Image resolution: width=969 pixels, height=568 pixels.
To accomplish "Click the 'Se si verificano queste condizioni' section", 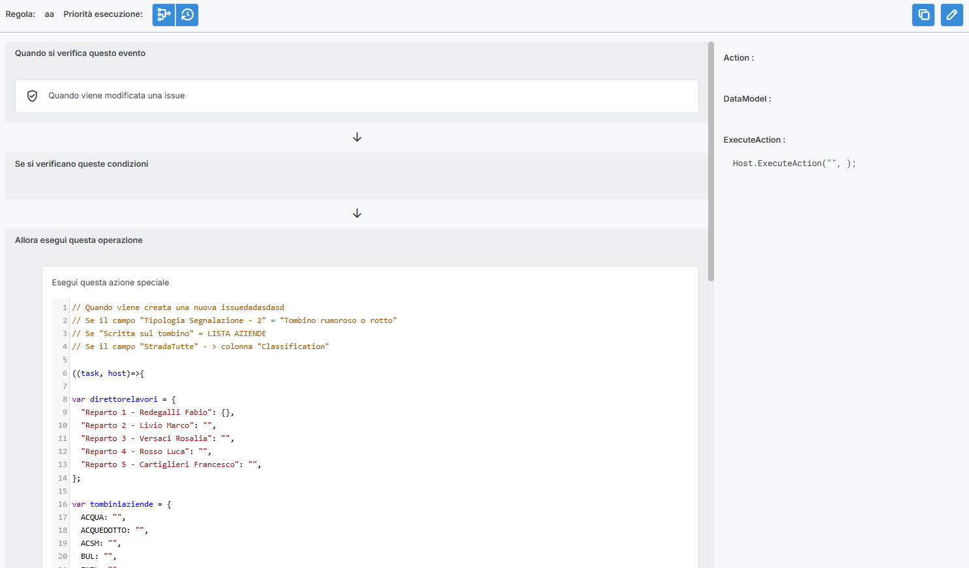I will point(82,164).
